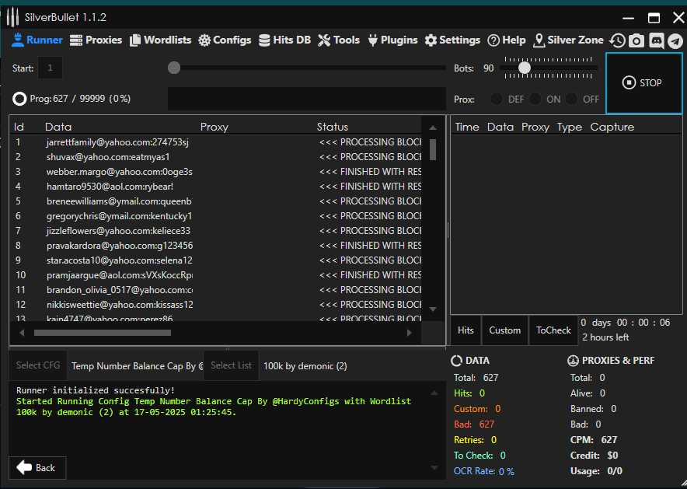
Task: Switch to the Proxies tab
Action: click(96, 40)
